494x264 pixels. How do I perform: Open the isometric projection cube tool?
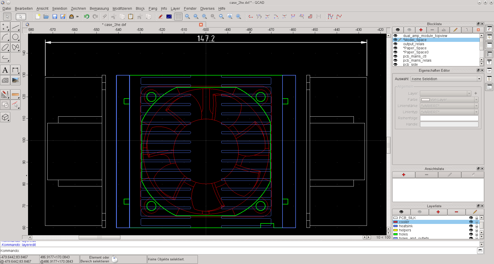[x=5, y=117]
